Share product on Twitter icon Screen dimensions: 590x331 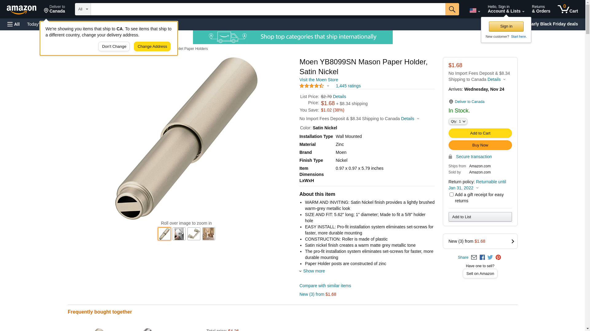(490, 257)
